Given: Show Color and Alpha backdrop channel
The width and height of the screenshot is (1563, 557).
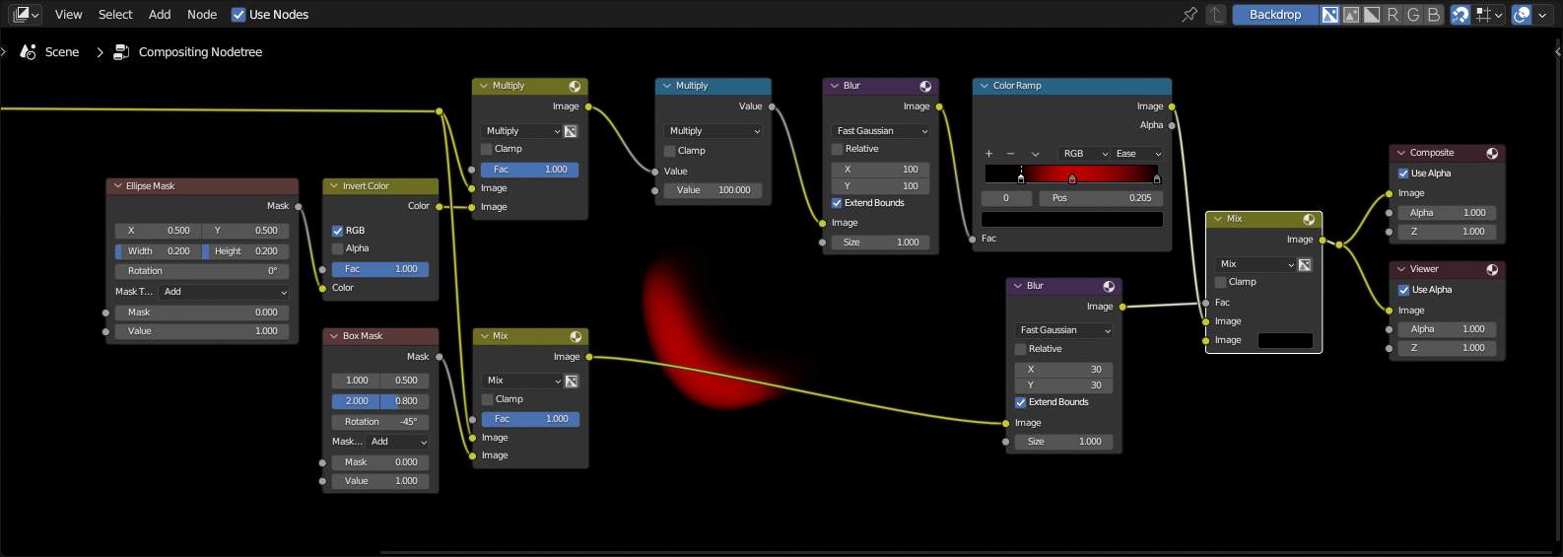Looking at the screenshot, I should (1329, 14).
